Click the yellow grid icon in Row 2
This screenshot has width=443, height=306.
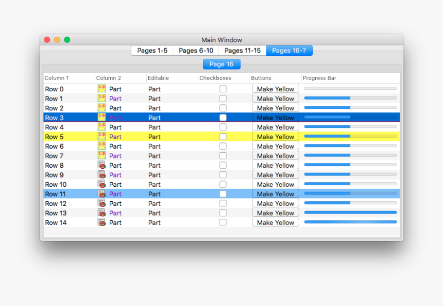click(x=101, y=108)
